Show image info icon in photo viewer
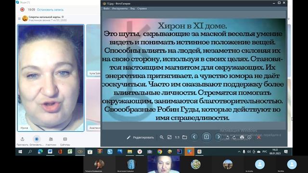The width and height of the screenshot is (308, 173). pyautogui.click(x=249, y=137)
